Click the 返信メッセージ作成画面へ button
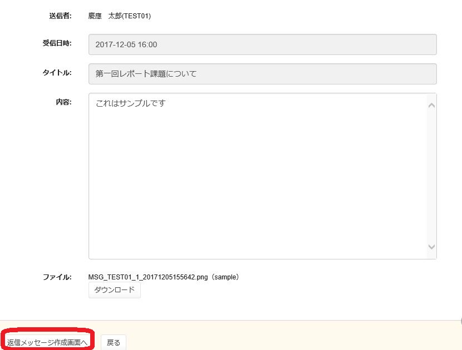Viewport: 462px width, 350px height. coord(47,342)
